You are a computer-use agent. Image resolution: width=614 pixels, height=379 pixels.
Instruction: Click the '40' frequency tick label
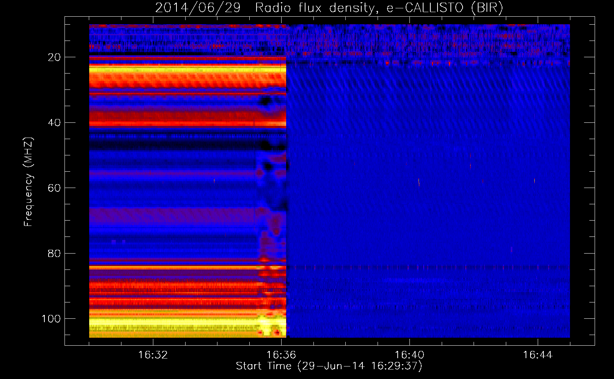[54, 123]
